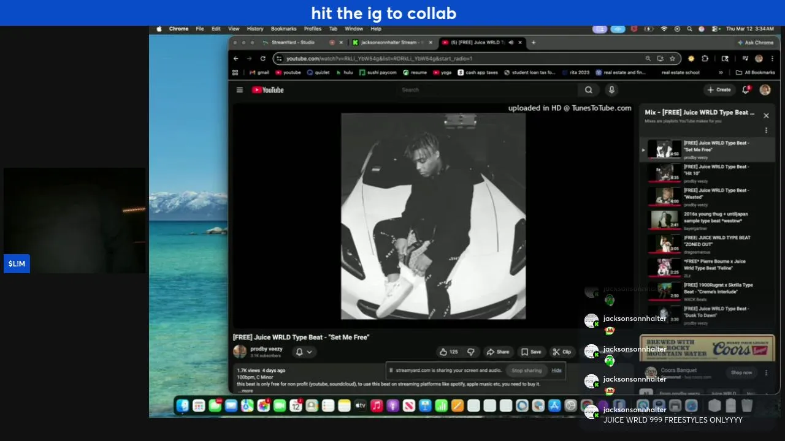The image size is (785, 441).
Task: Open the Profiles menu
Action: tap(313, 29)
